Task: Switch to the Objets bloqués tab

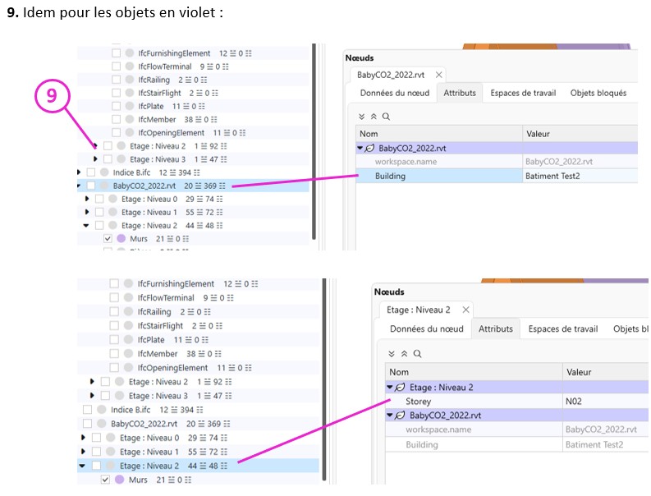Action: tap(598, 93)
